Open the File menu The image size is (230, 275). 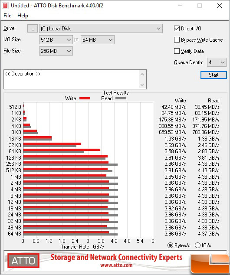(x=7, y=16)
